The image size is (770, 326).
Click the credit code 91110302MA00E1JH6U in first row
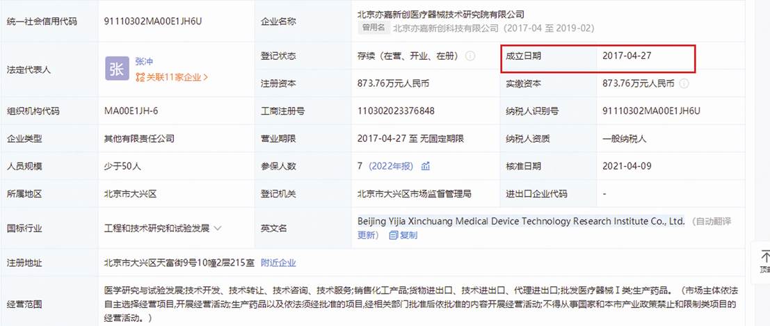click(x=152, y=21)
